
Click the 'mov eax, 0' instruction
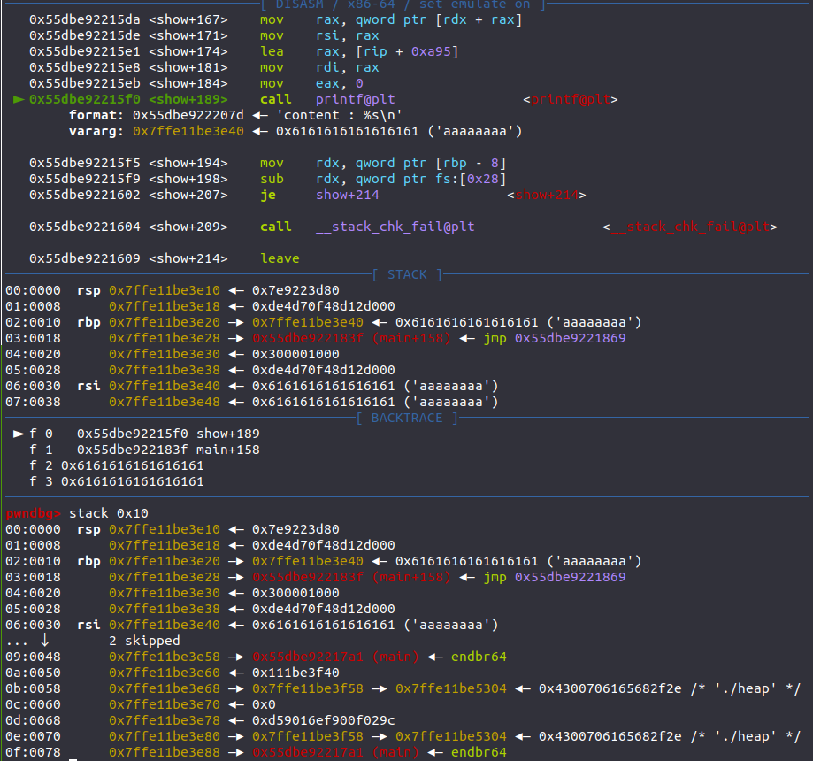point(311,83)
